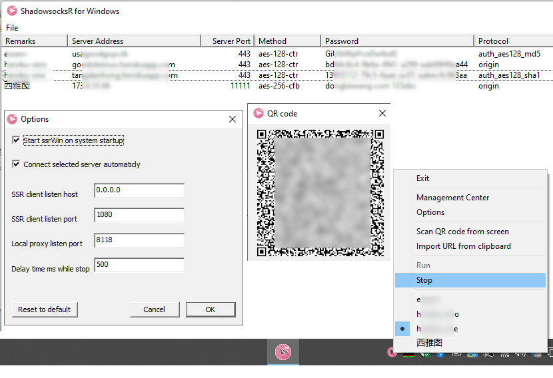Click the paper-plane icon in QR code title bar
Image resolution: width=553 pixels, height=378 pixels.
pos(259,113)
